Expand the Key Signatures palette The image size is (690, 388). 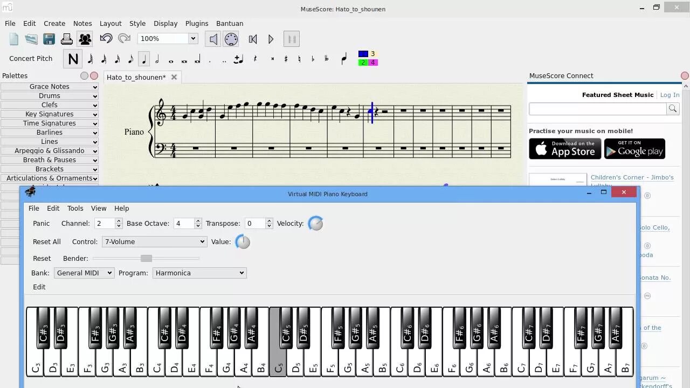pos(50,114)
